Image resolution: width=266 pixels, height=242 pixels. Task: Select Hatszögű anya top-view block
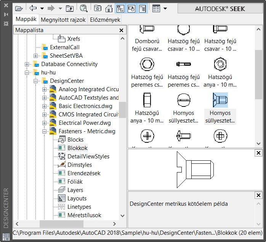[220, 73]
